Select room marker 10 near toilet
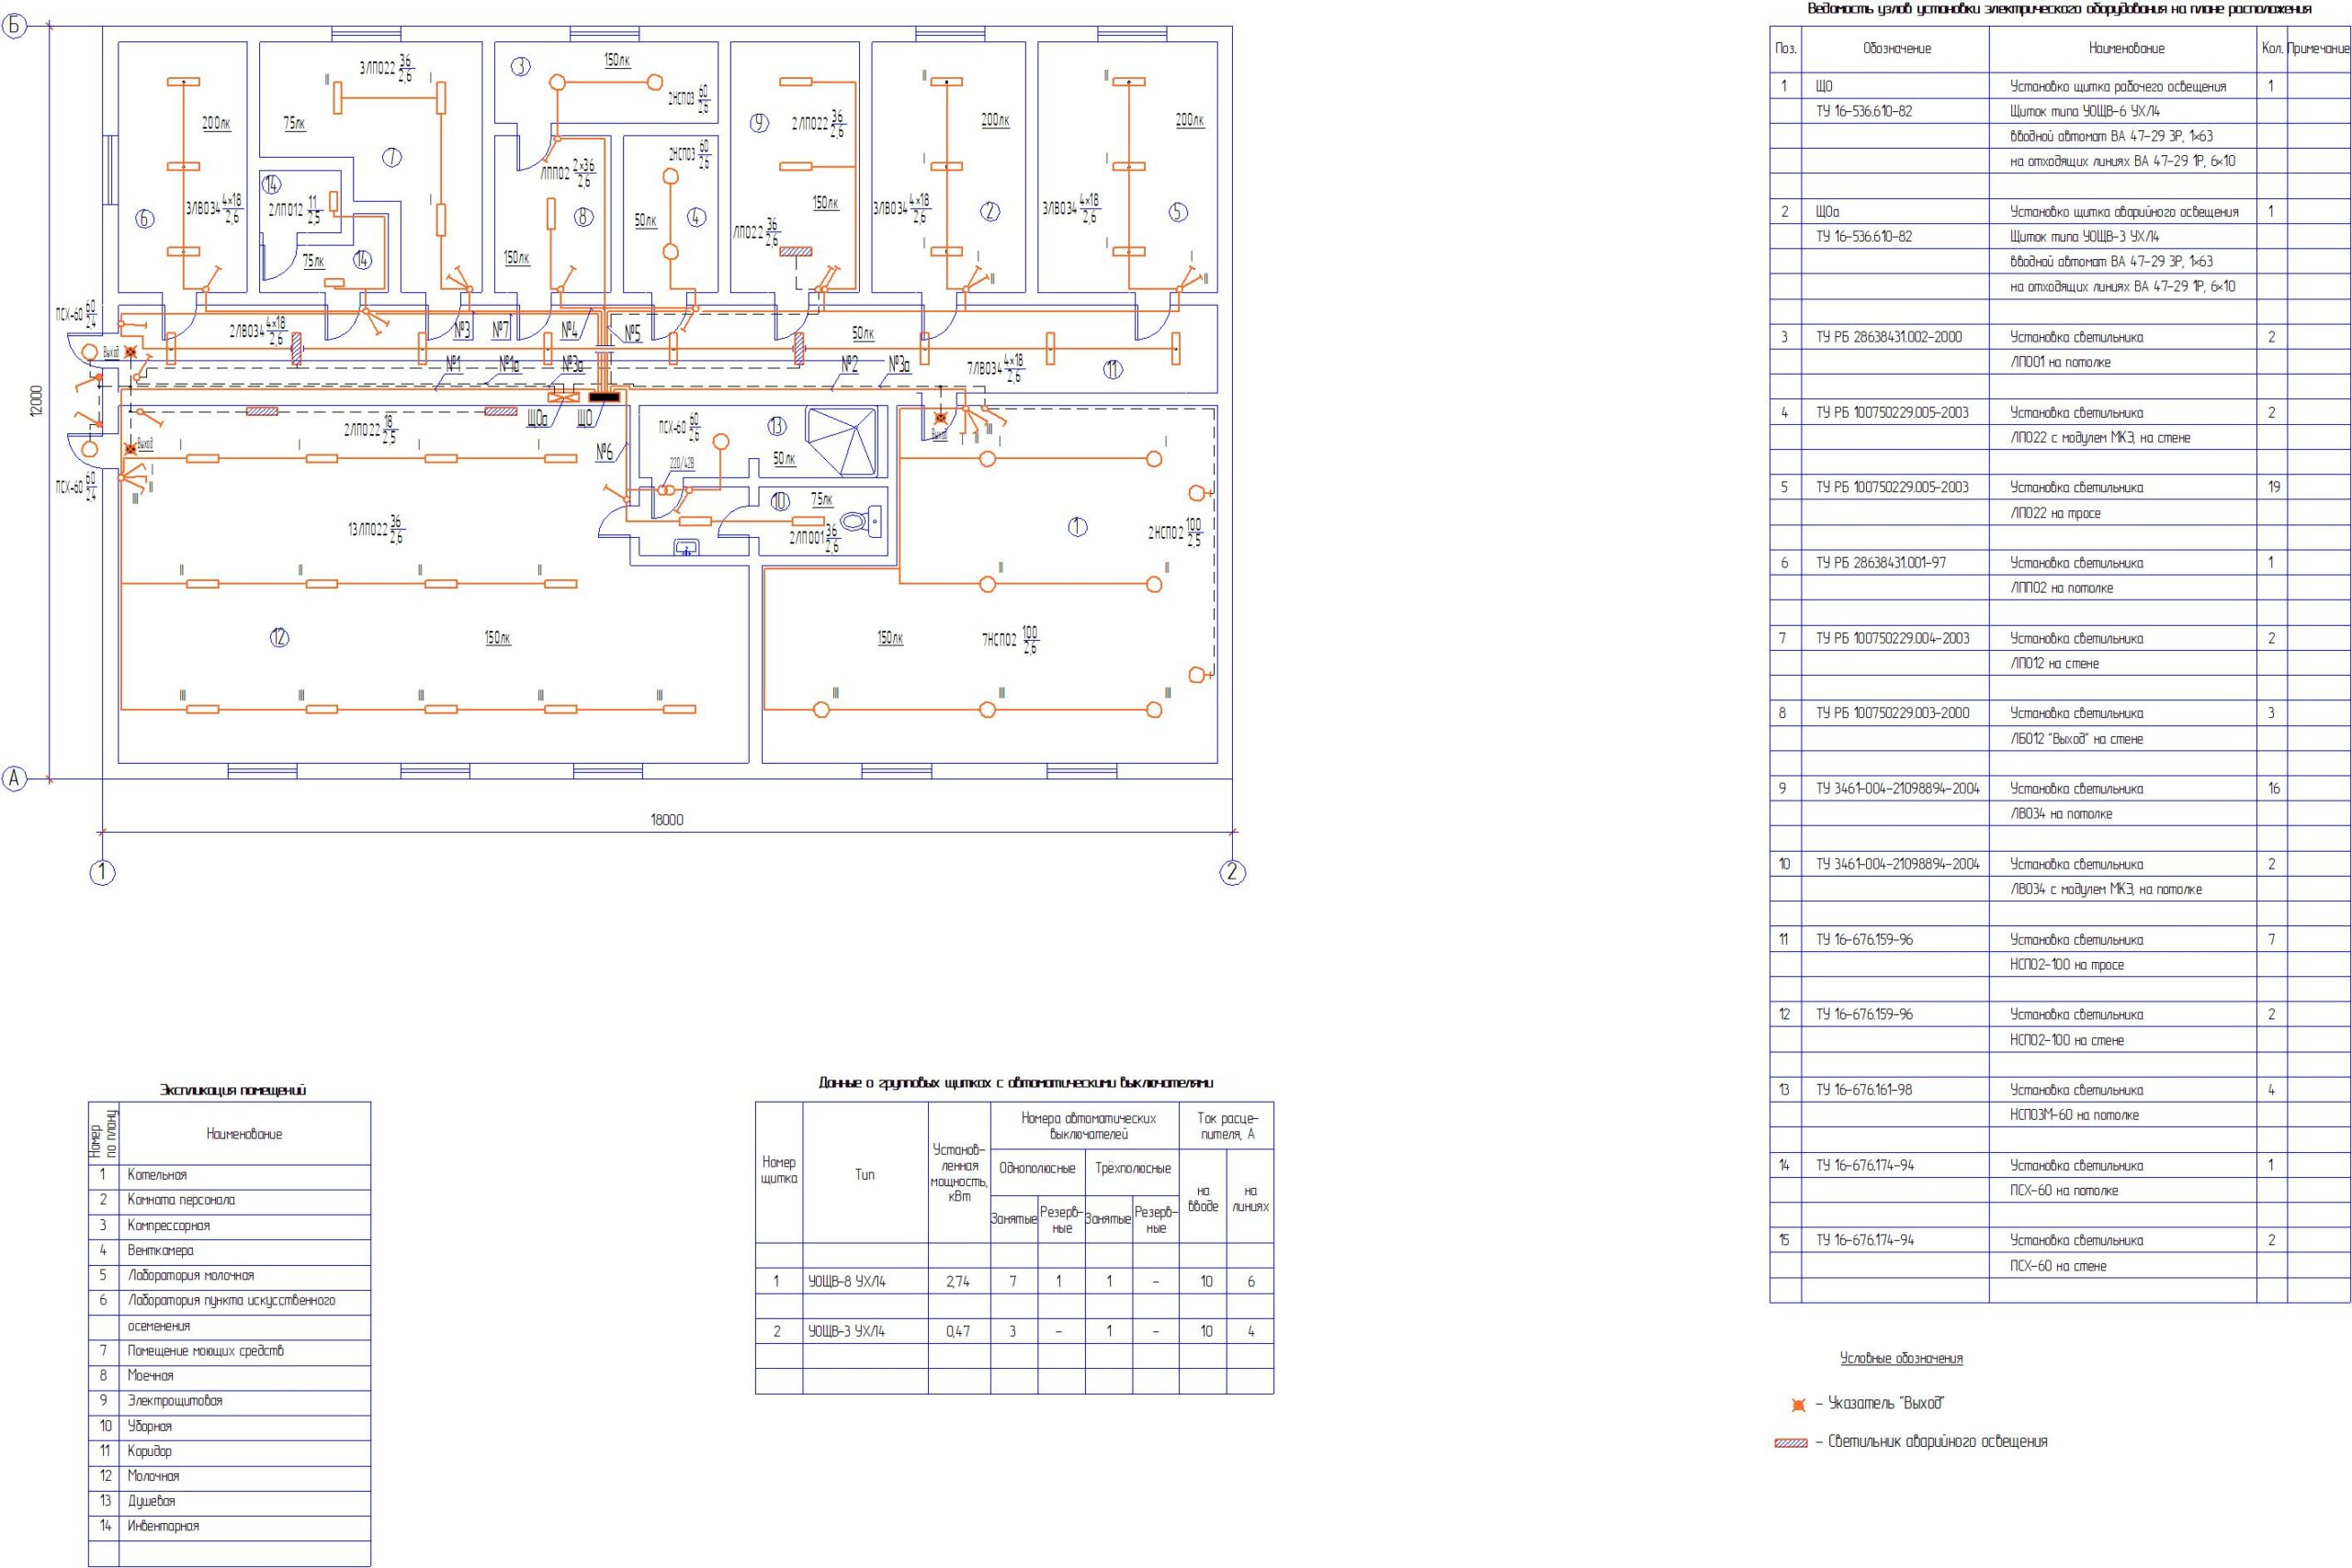Image resolution: width=2352 pixels, height=1568 pixels. [780, 502]
